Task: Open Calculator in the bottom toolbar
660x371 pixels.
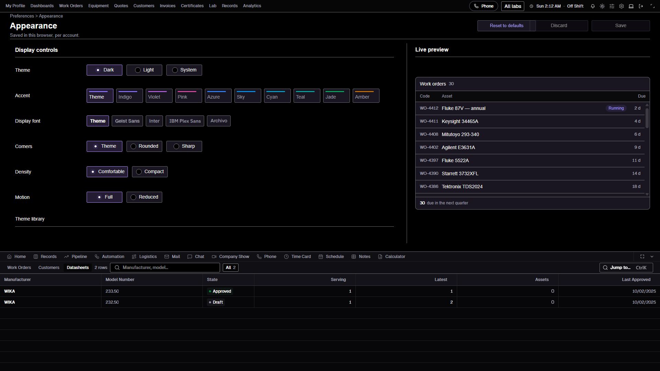Action: click(392, 257)
